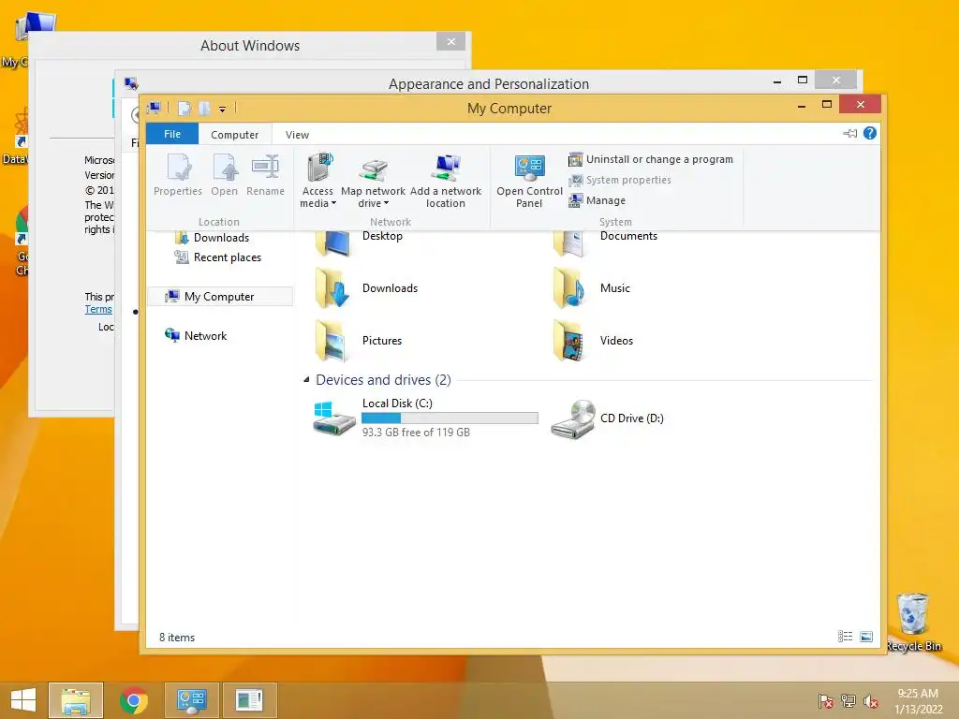Click Control Panel taskbar icon
Screen dimensions: 959x719
(x=192, y=700)
